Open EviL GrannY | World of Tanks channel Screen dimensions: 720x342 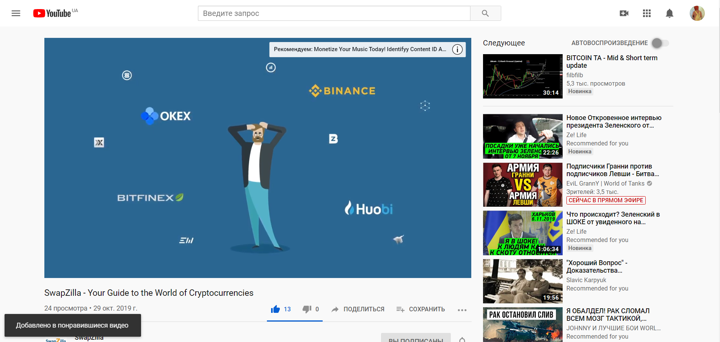605,183
